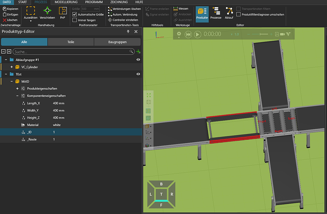Image resolution: width=327 pixels, height=214 pixels.
Task: Click the search magnifier icon
Action: pyautogui.click(x=131, y=51)
